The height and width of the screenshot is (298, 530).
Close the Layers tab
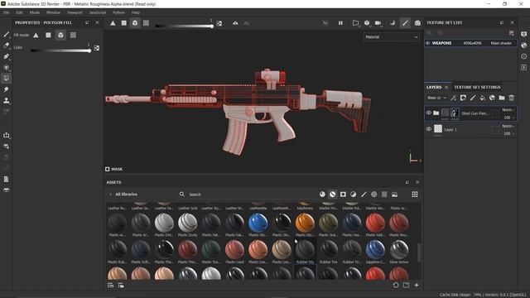(446, 87)
